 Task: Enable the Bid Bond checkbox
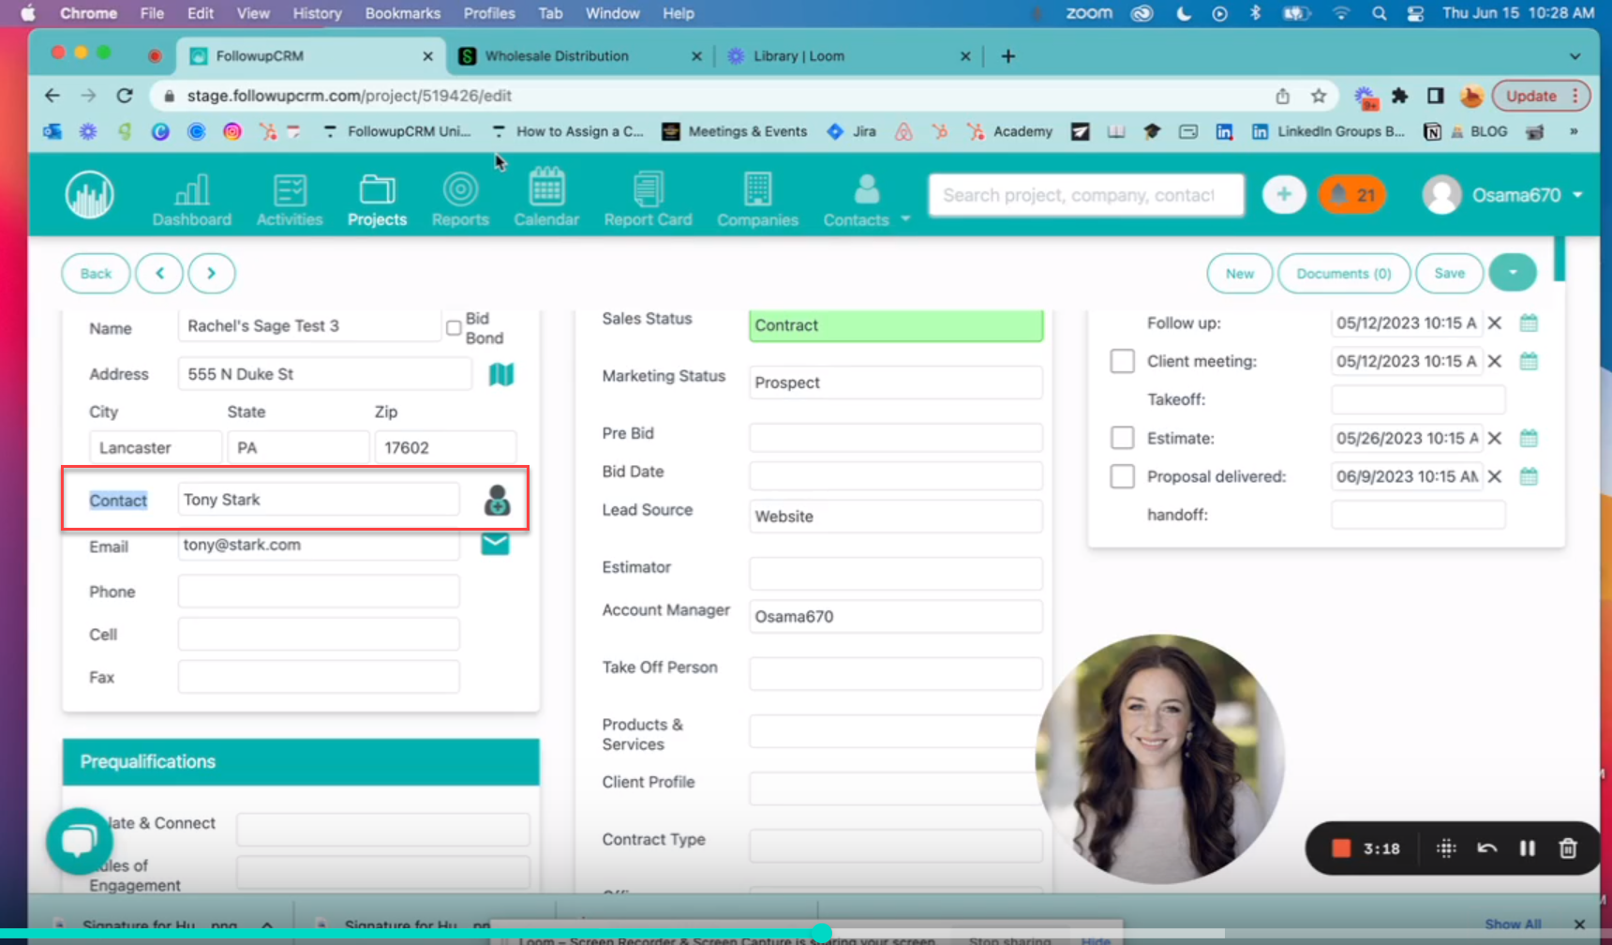point(454,327)
